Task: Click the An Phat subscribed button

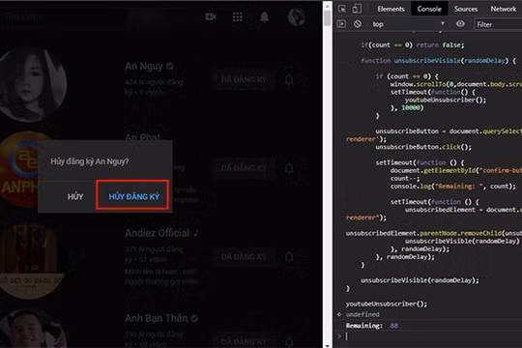Action: pyautogui.click(x=244, y=168)
